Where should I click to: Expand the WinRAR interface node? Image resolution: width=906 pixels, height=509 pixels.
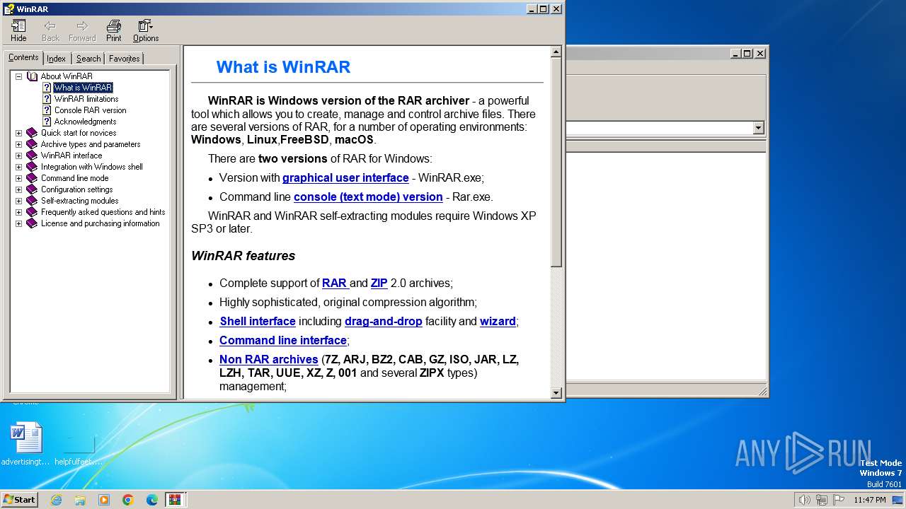click(19, 156)
